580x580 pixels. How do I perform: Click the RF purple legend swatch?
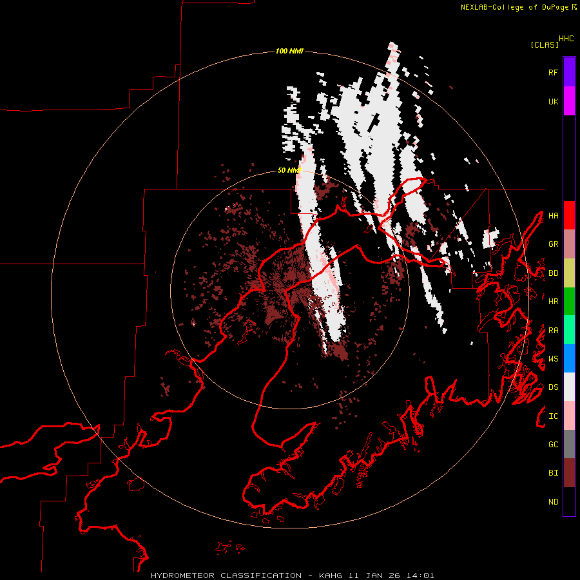[x=569, y=72]
